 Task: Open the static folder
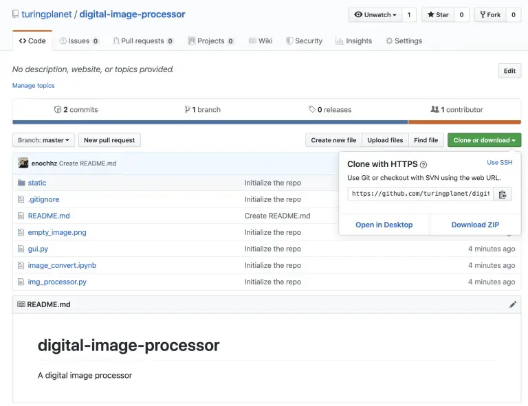coord(37,183)
